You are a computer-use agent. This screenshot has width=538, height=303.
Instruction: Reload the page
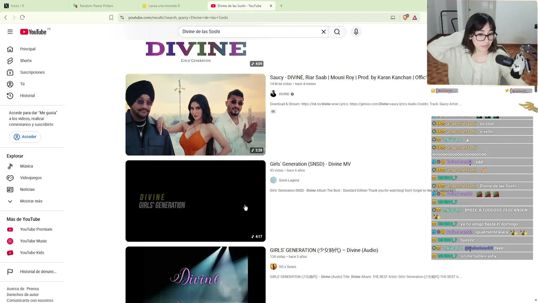pos(22,17)
